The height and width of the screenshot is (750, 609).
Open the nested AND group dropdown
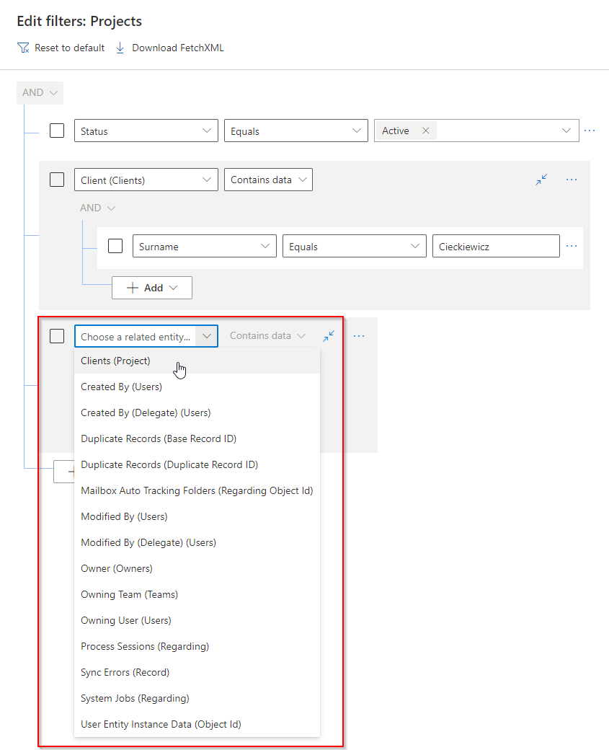[x=97, y=208]
